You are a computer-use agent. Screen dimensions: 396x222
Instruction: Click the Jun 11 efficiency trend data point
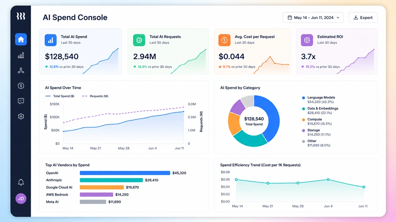tap(364, 187)
